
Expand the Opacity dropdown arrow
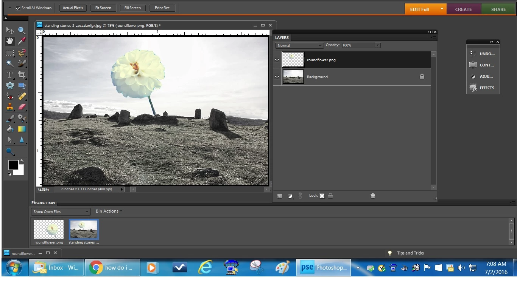(377, 45)
